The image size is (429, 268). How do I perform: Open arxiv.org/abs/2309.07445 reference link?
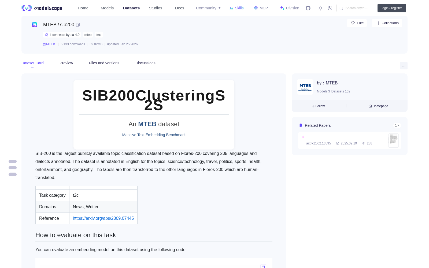(x=103, y=218)
